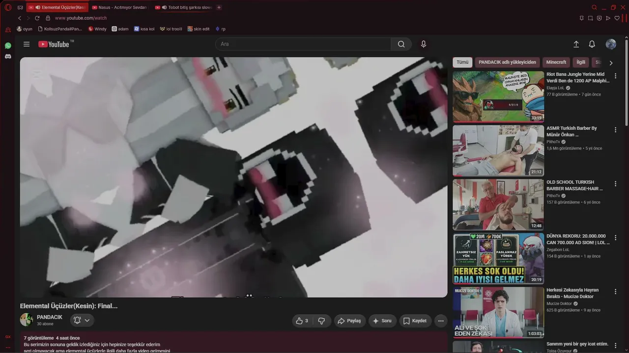The image size is (629, 353).
Task: Open the Opera GX main menu logo
Action: tap(8, 7)
